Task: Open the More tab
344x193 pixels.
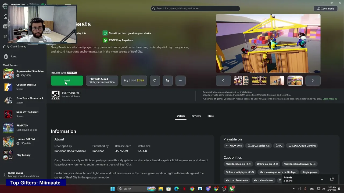Action: 210,116
